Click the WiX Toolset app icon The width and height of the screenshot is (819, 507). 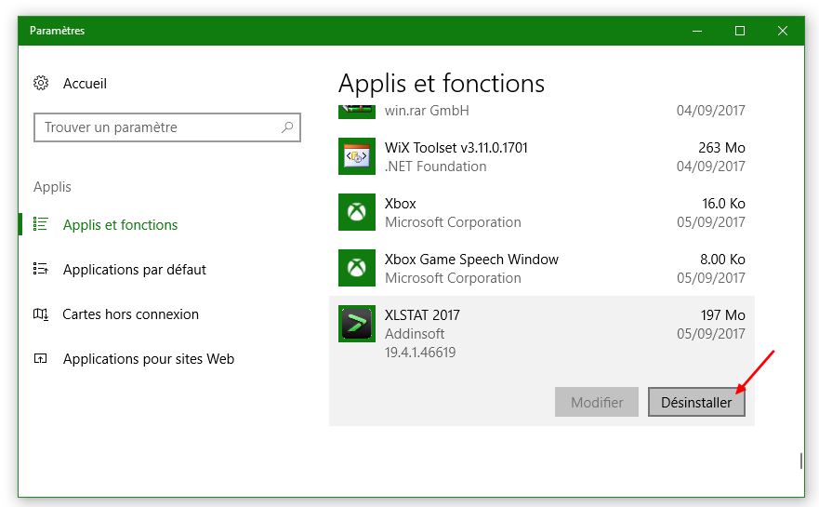pos(357,156)
